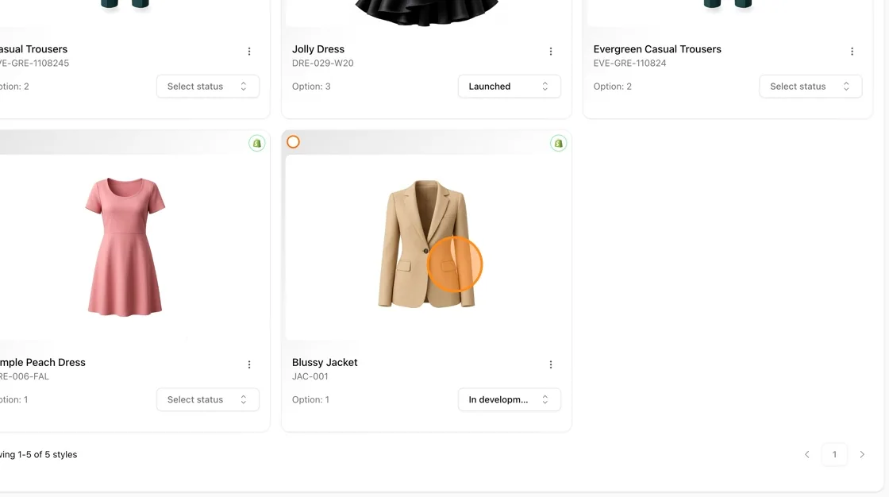The image size is (889, 497).
Task: Click the Shopify badge on the Blussy Jacket card
Action: [559, 143]
